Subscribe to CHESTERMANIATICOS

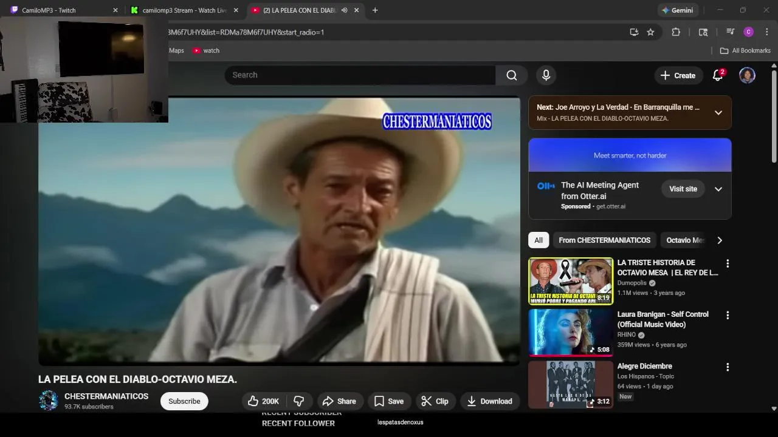point(184,401)
